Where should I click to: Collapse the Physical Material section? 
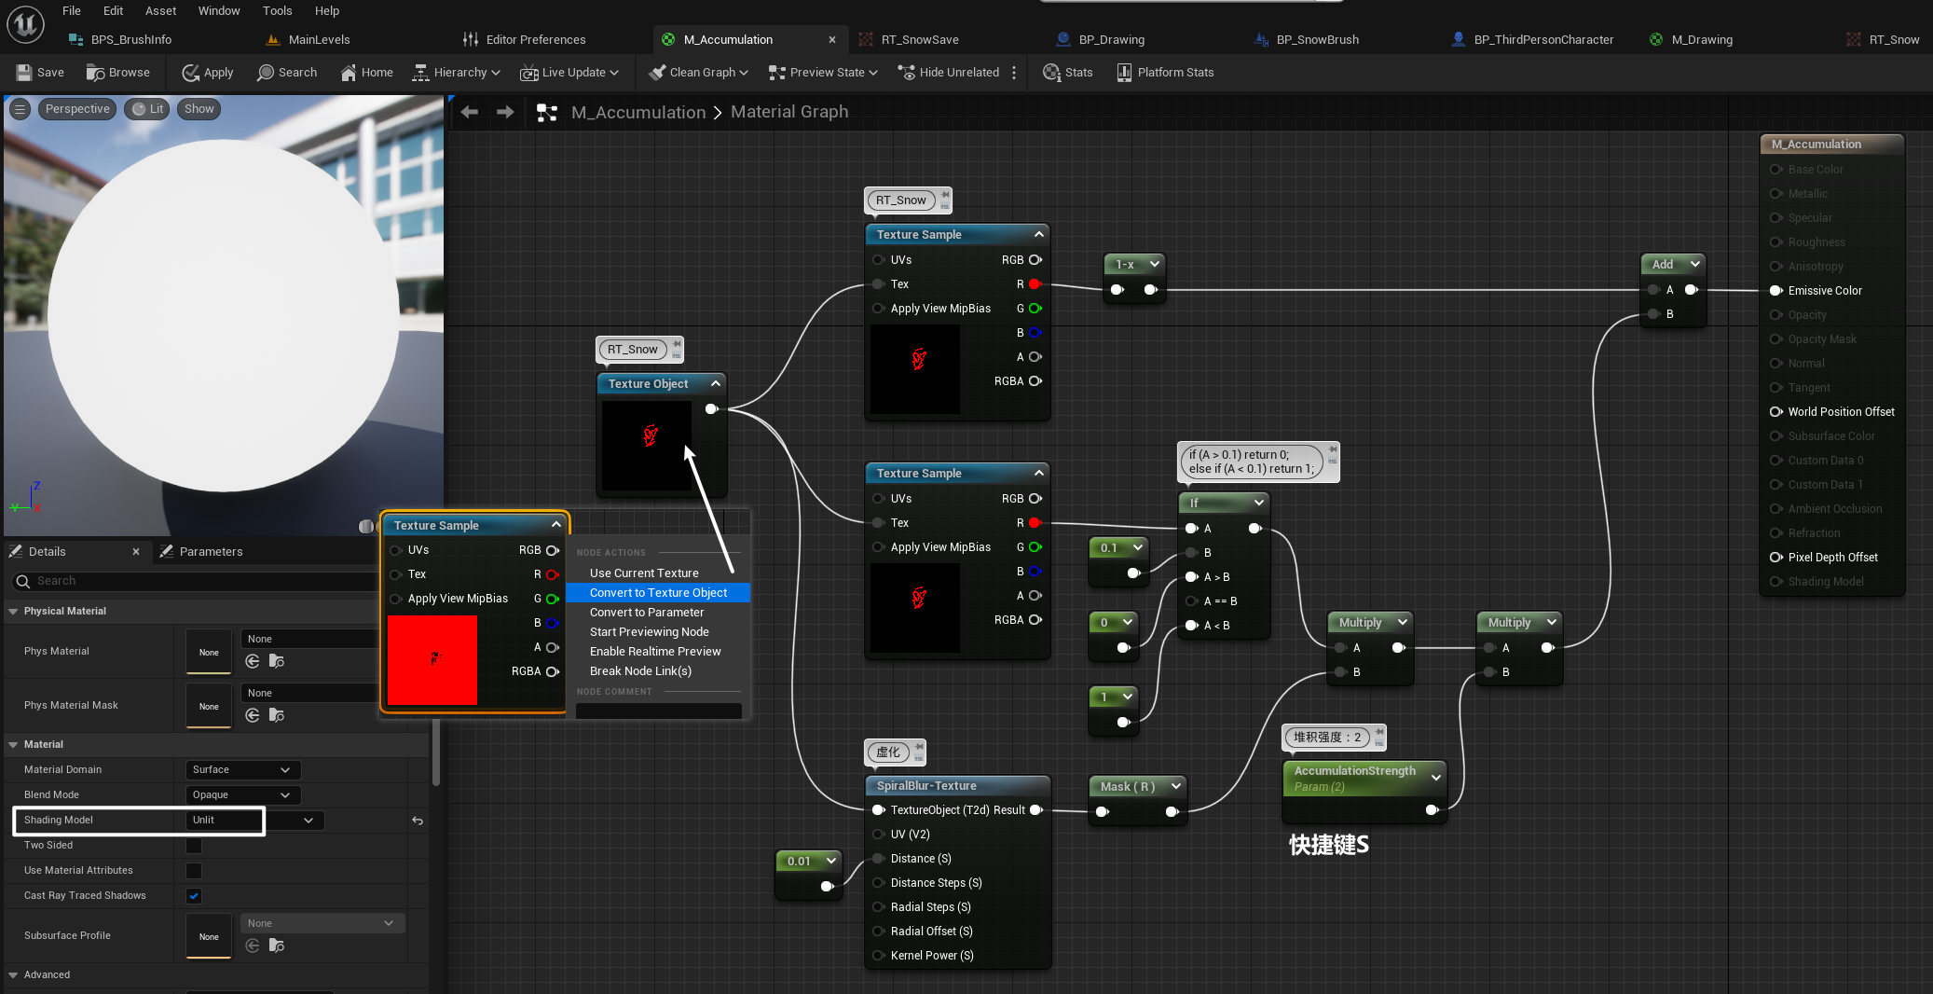click(13, 612)
